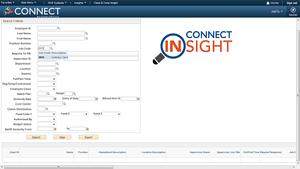300x169 pixels.
Task: Open the Employee ID lookup magnifier
Action: (59, 28)
